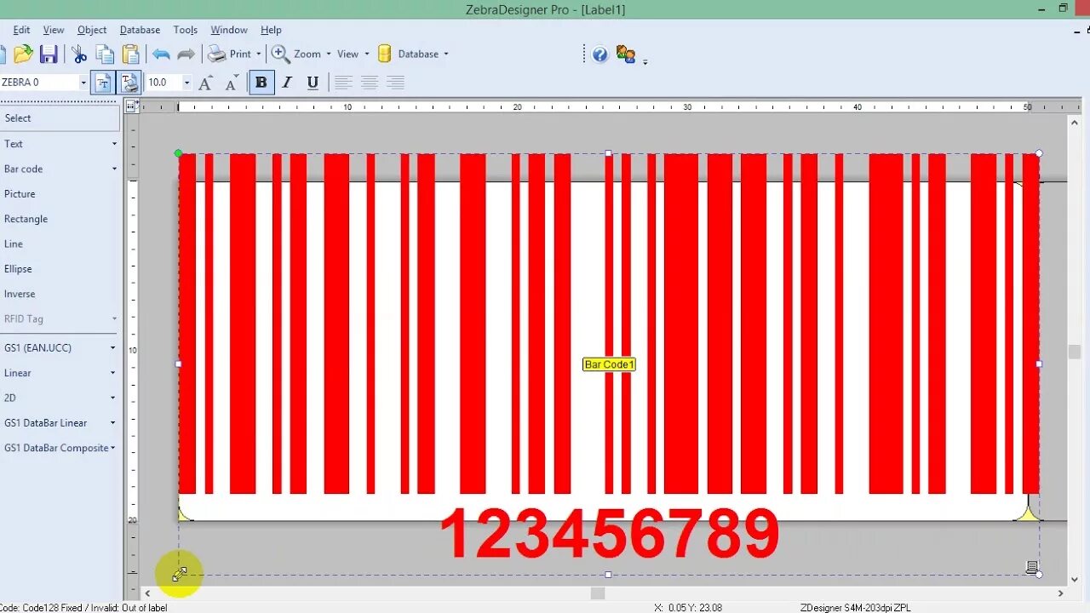
Task: Open the font size dropdown arrow
Action: tap(186, 83)
